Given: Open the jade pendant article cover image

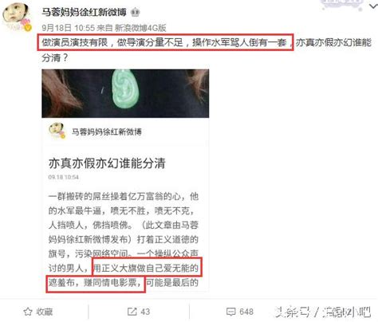Looking at the screenshot, I should [x=125, y=93].
